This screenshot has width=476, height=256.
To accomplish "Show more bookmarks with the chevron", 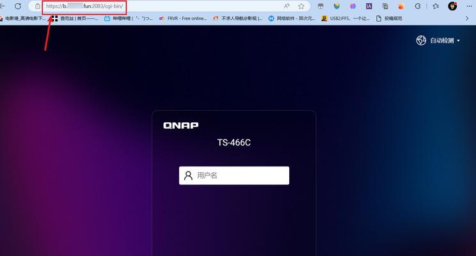I will pyautogui.click(x=467, y=19).
